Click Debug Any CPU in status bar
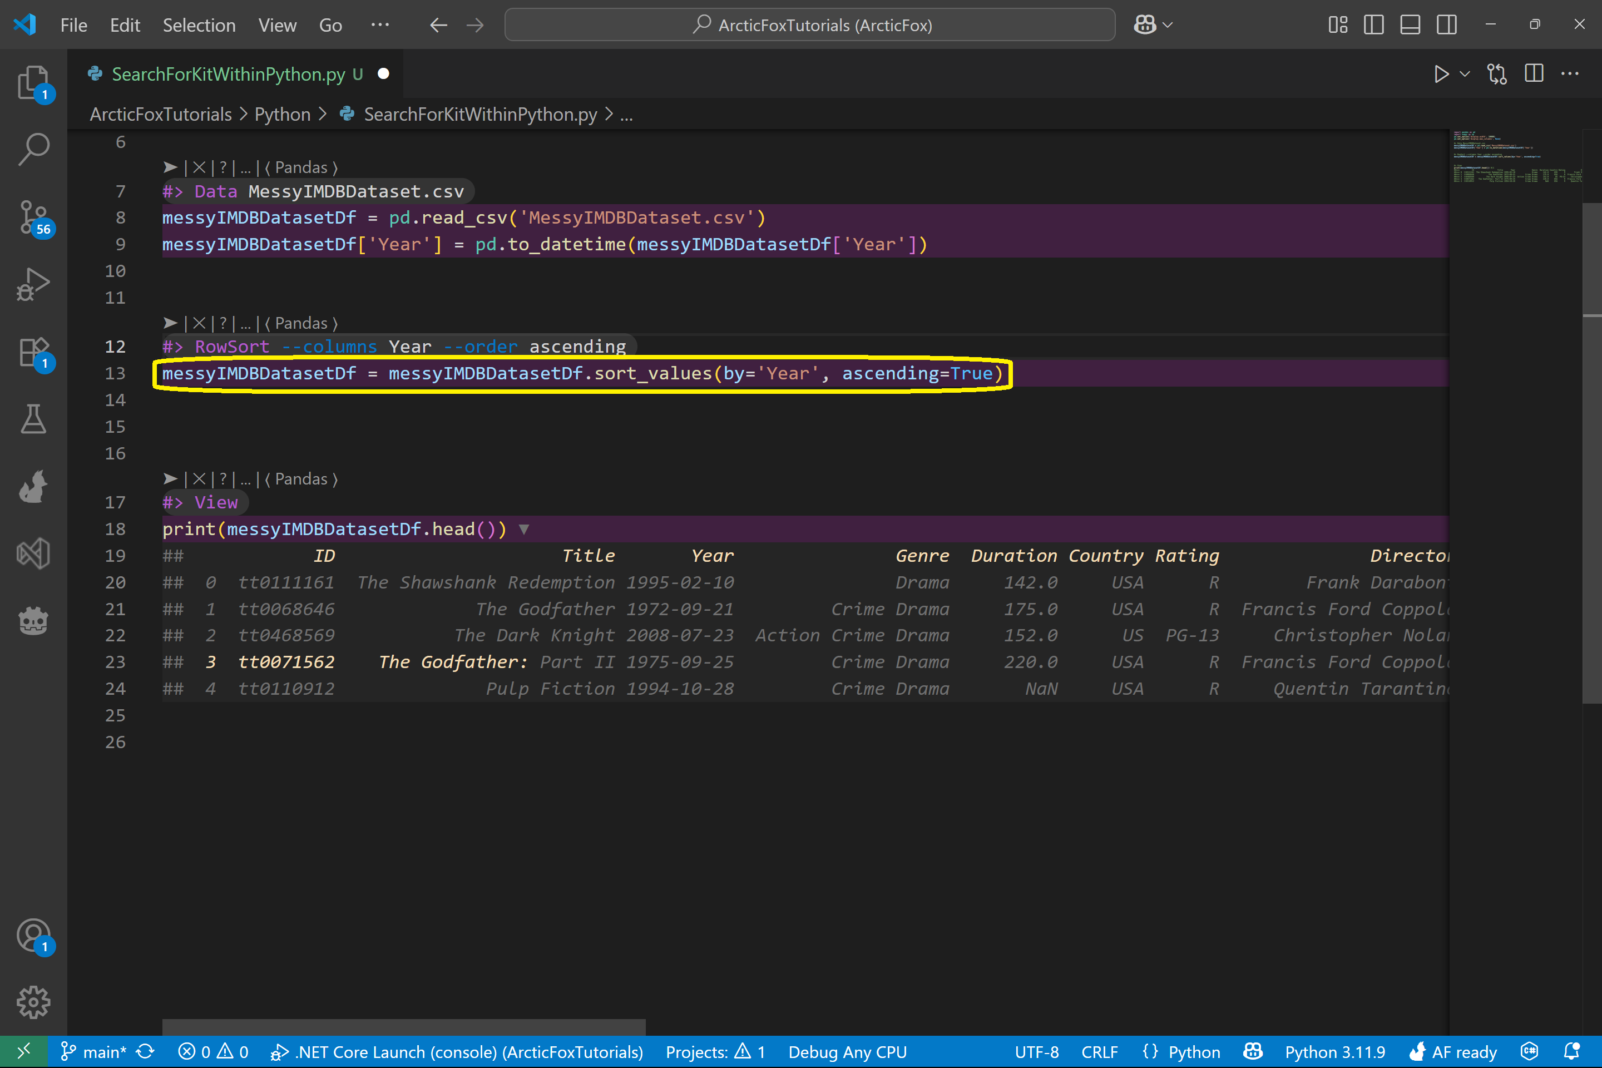 (847, 1052)
